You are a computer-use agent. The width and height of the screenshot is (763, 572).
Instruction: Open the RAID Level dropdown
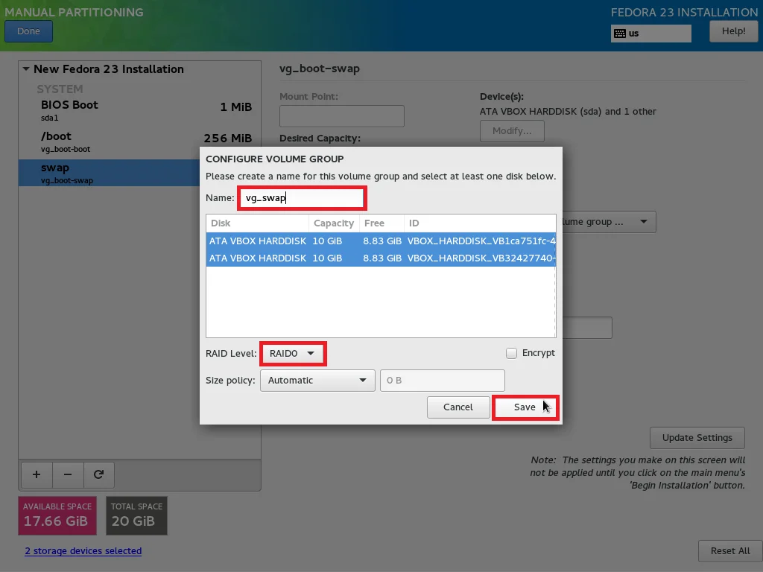point(292,354)
